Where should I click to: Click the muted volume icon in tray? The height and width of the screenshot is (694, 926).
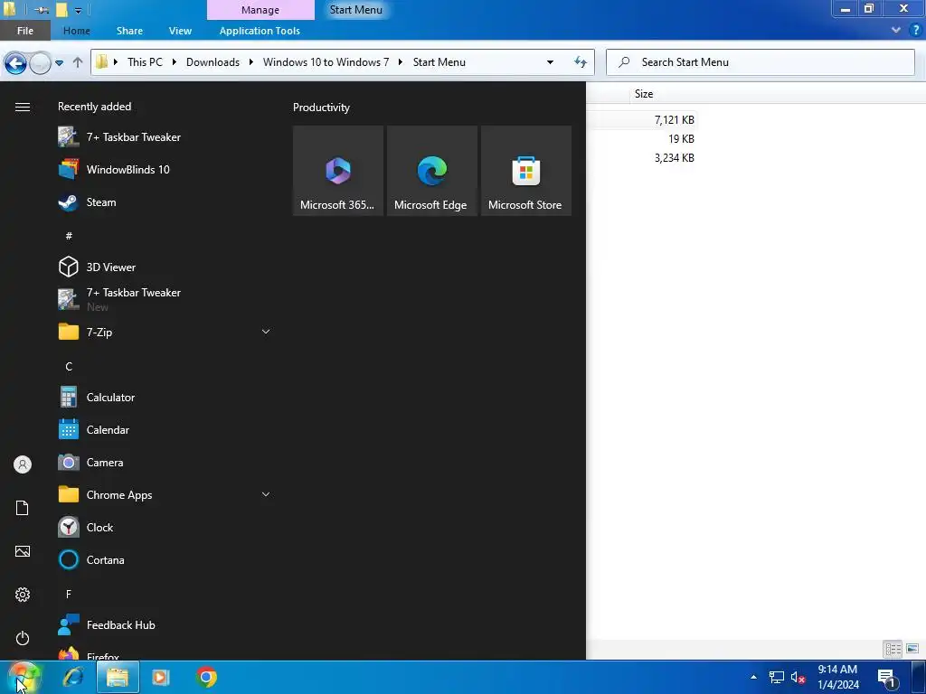tap(798, 678)
